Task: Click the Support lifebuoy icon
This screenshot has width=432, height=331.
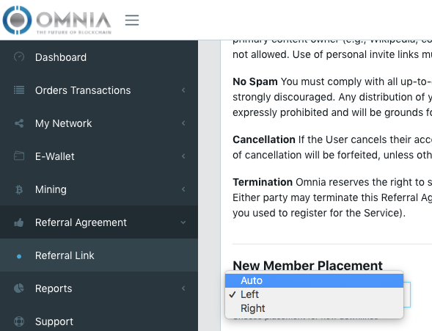Action: tap(19, 321)
